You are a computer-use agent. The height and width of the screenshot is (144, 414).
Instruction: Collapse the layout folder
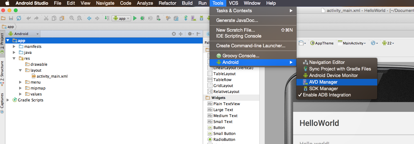(20, 70)
